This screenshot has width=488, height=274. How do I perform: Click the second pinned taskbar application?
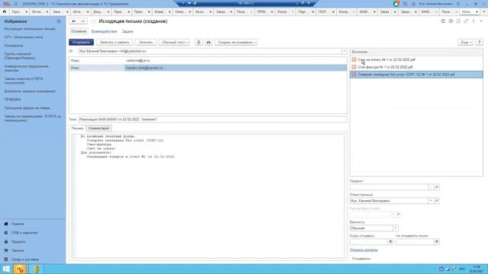(x=37, y=269)
